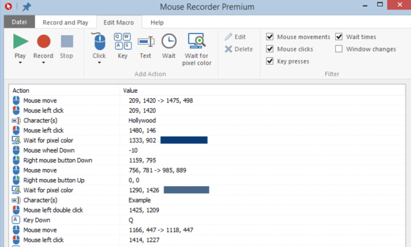Disable the Wait times filter
Image resolution: width=411 pixels, height=247 pixels.
click(339, 37)
